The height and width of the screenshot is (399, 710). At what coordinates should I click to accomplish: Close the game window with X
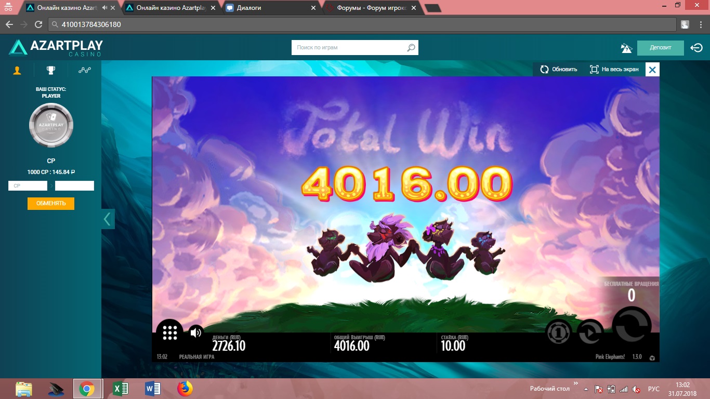click(652, 69)
